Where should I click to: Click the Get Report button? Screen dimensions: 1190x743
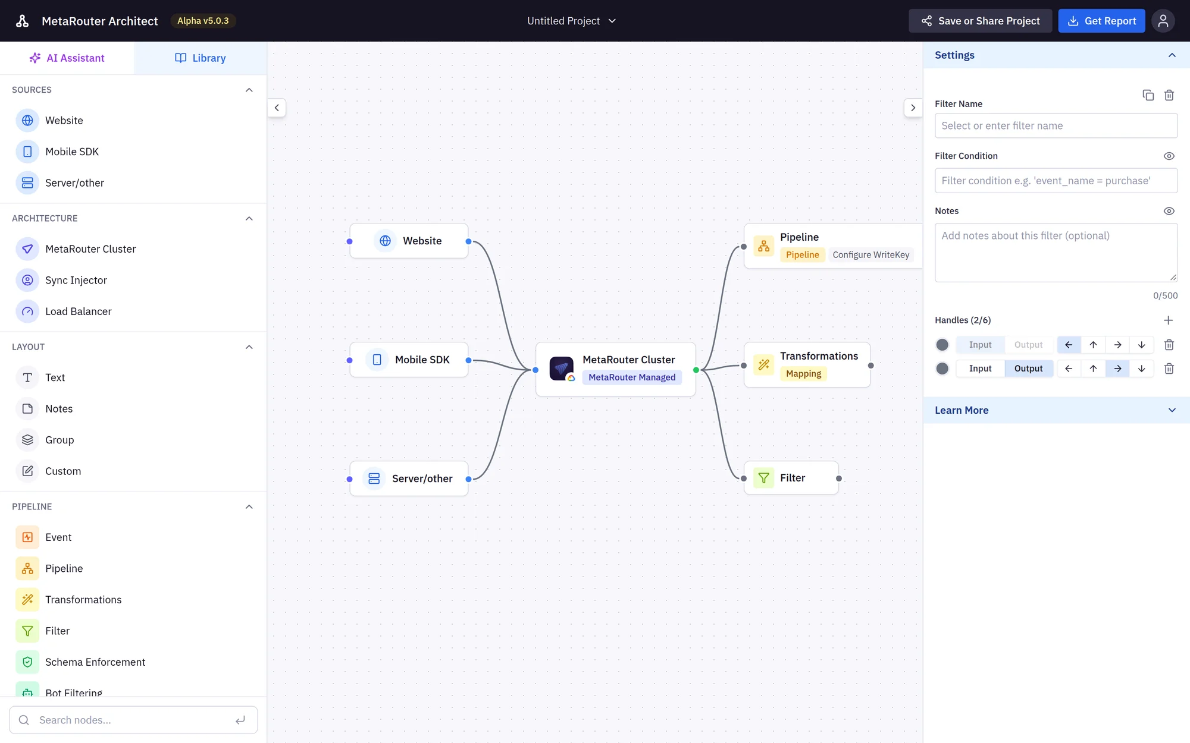pyautogui.click(x=1101, y=21)
